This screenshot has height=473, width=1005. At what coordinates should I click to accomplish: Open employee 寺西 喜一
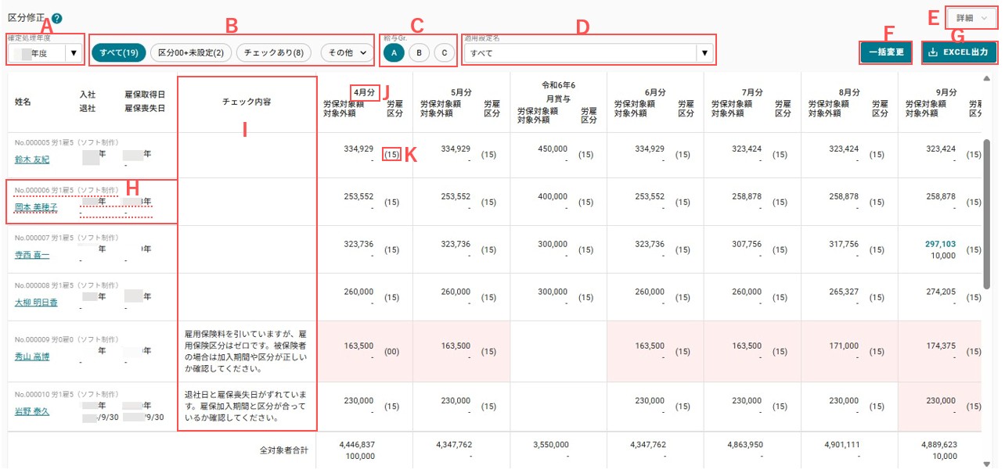[x=32, y=255]
